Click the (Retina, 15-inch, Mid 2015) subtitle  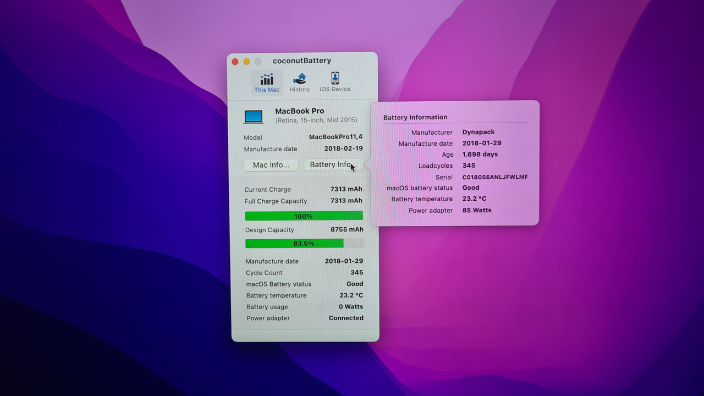(316, 120)
